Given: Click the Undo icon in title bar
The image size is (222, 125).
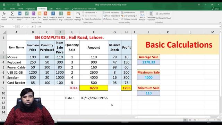Looking at the screenshot, I should [8, 5].
